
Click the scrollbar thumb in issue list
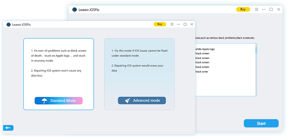click(x=256, y=50)
